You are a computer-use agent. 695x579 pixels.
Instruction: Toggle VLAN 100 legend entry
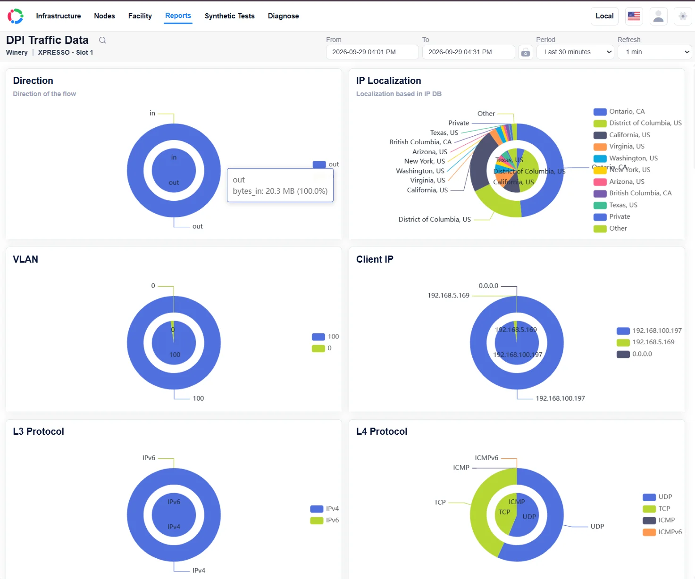pos(326,337)
